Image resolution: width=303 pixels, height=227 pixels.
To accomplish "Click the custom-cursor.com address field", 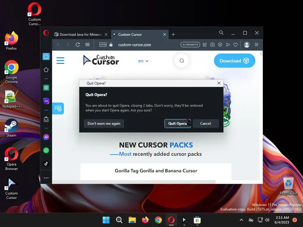I will pyautogui.click(x=135, y=45).
